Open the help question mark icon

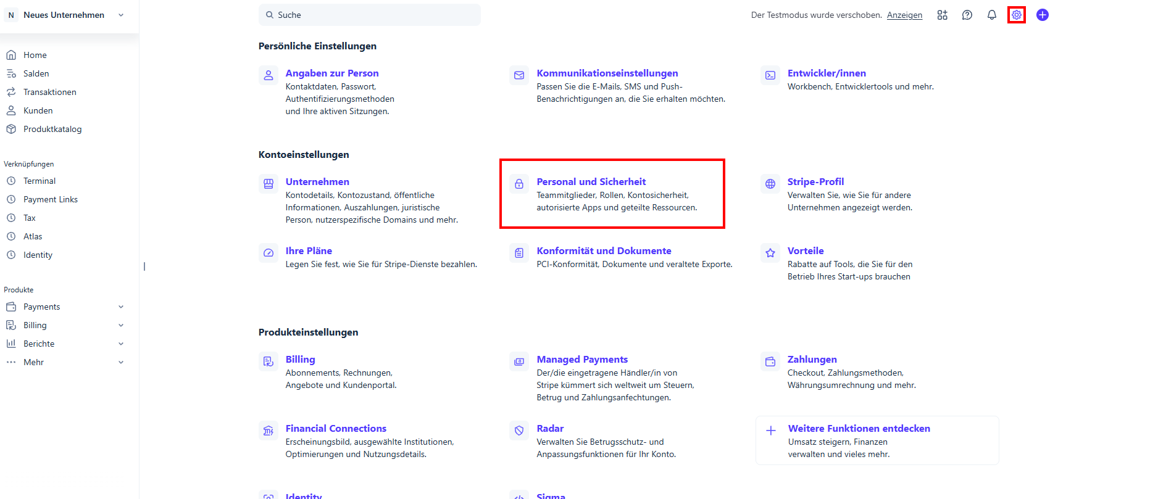pos(967,15)
